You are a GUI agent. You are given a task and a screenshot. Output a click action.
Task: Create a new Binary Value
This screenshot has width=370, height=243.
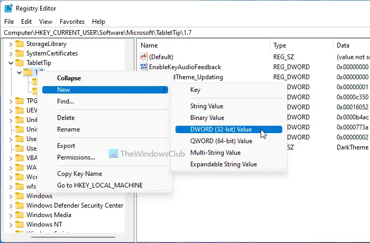(229, 117)
